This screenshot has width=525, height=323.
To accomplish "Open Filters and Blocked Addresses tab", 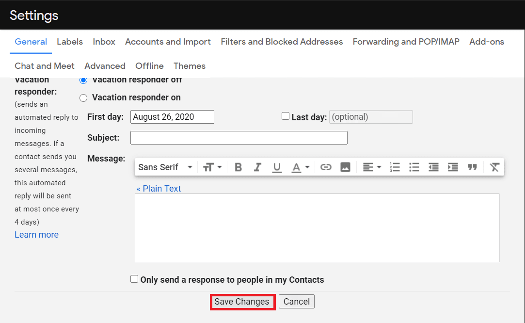I will 282,42.
